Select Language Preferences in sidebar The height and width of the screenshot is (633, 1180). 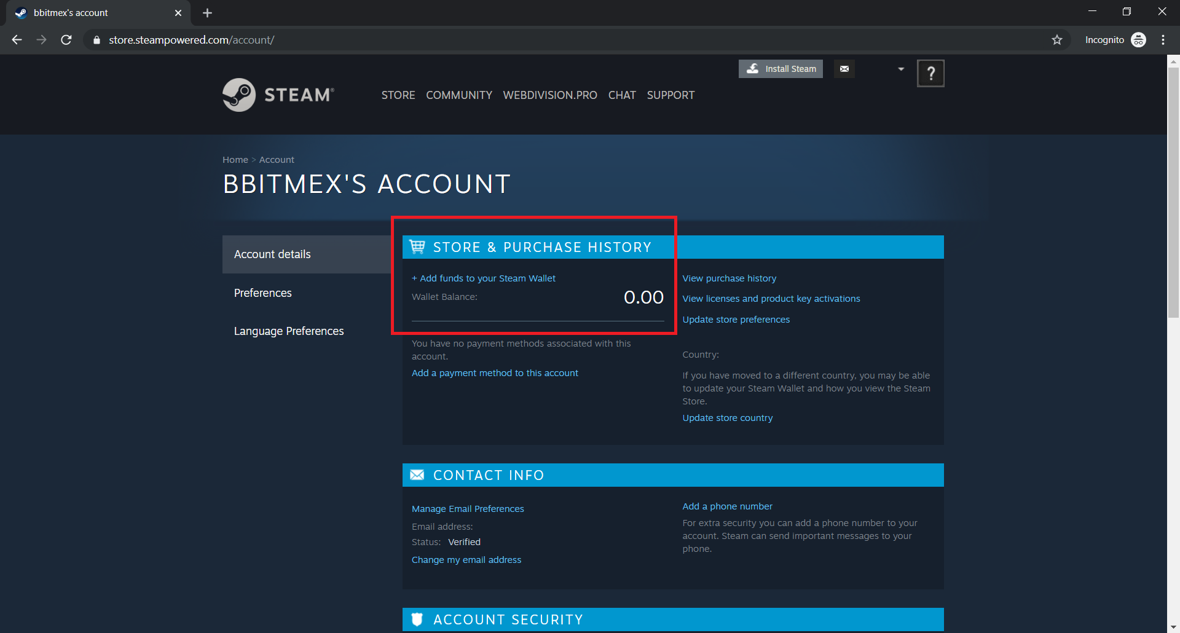coord(289,331)
